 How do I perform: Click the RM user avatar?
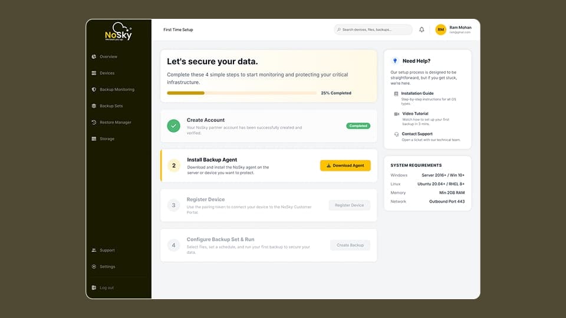click(x=440, y=29)
